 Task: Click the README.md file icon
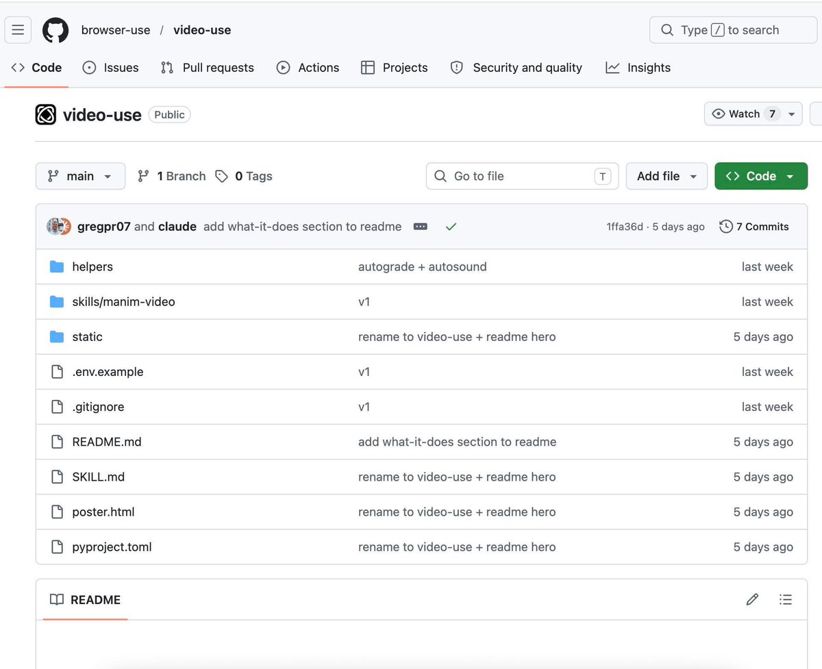coord(58,442)
